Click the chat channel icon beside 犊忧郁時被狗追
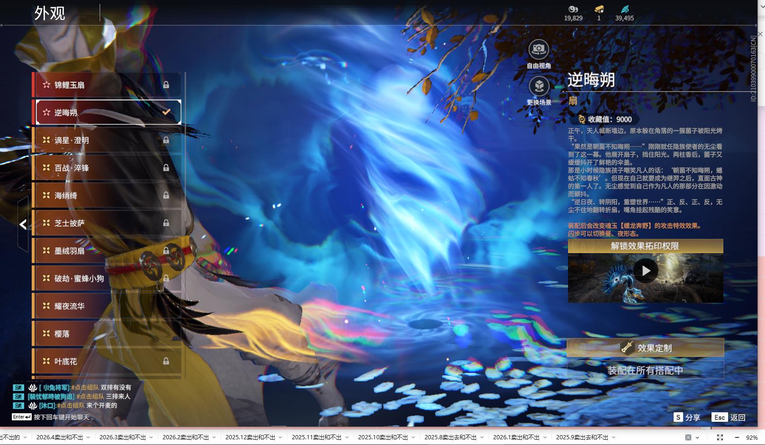 pyautogui.click(x=18, y=397)
